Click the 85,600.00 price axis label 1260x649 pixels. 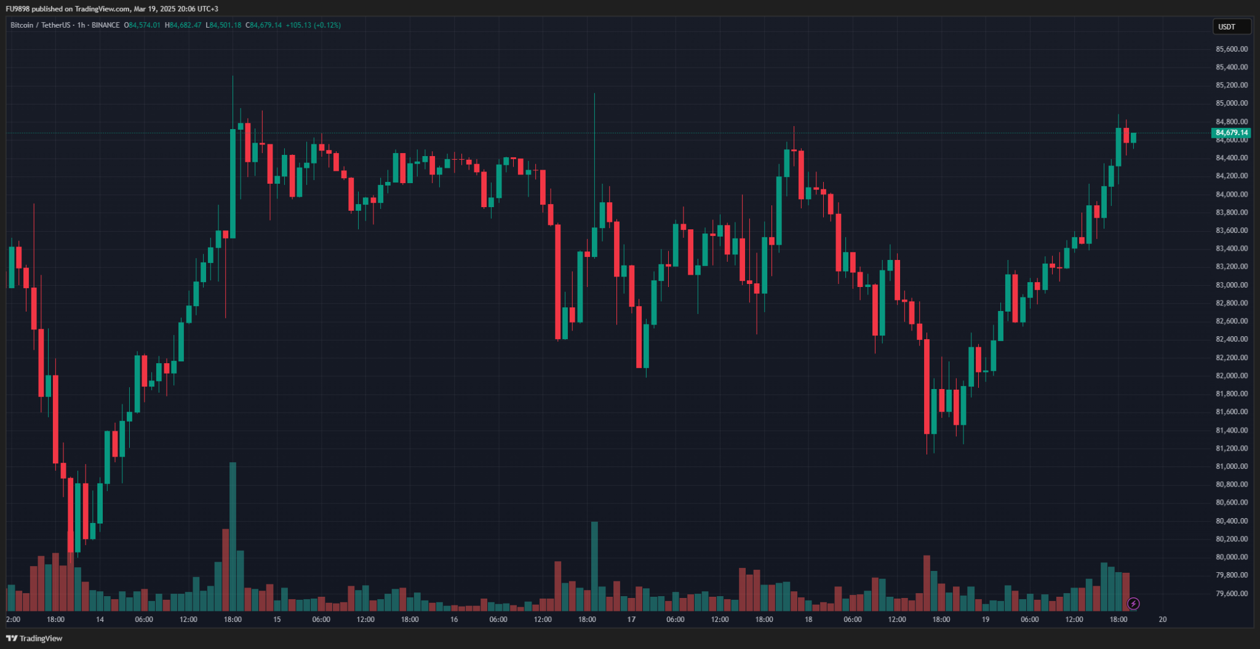1232,49
